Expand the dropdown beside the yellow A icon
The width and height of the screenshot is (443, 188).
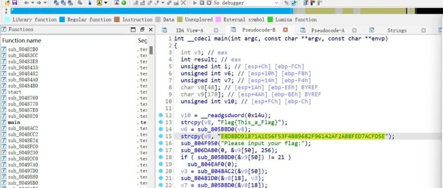pyautogui.click(x=106, y=3)
